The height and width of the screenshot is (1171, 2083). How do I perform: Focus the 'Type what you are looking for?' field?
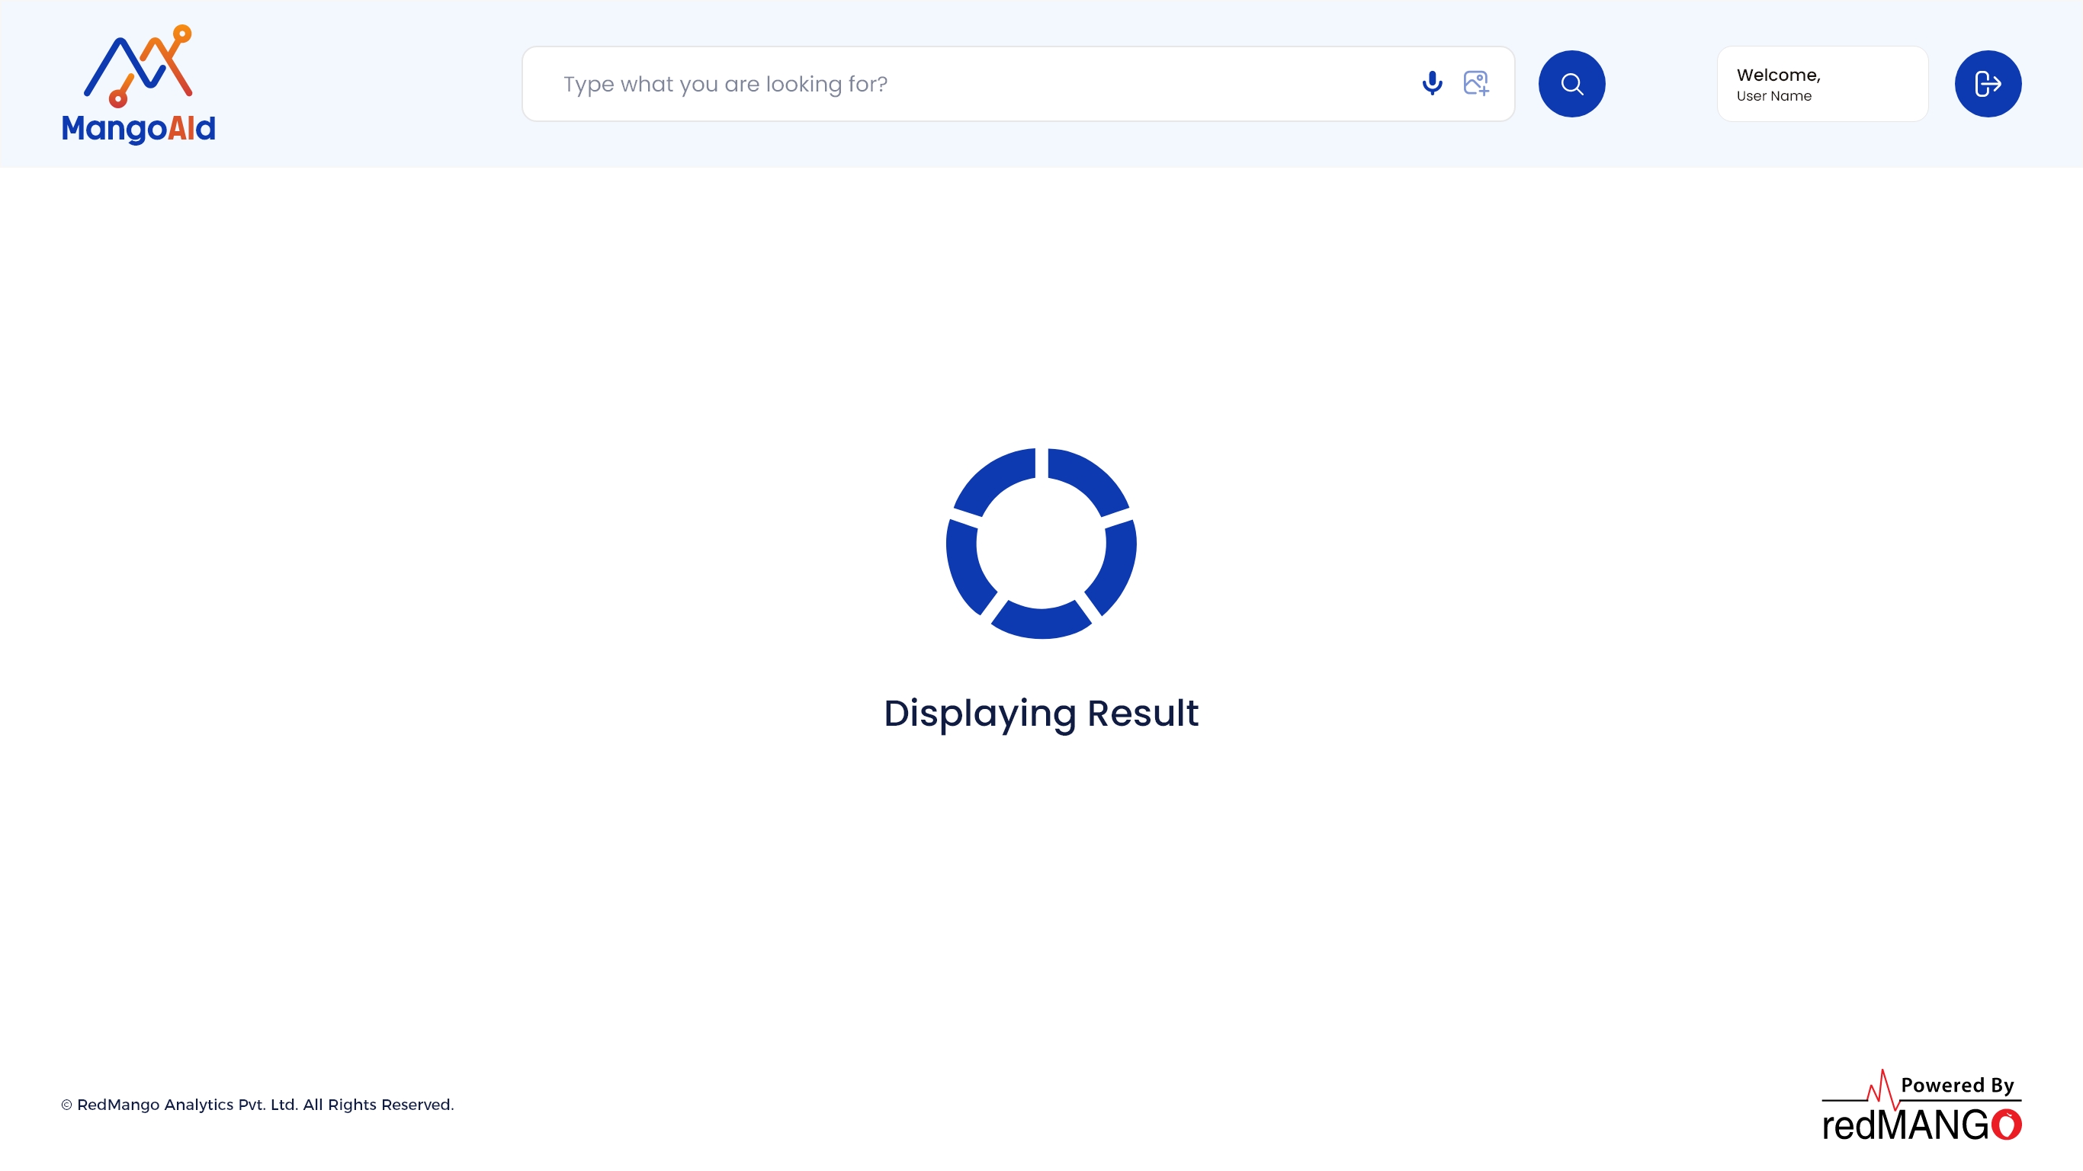pyautogui.click(x=1018, y=84)
